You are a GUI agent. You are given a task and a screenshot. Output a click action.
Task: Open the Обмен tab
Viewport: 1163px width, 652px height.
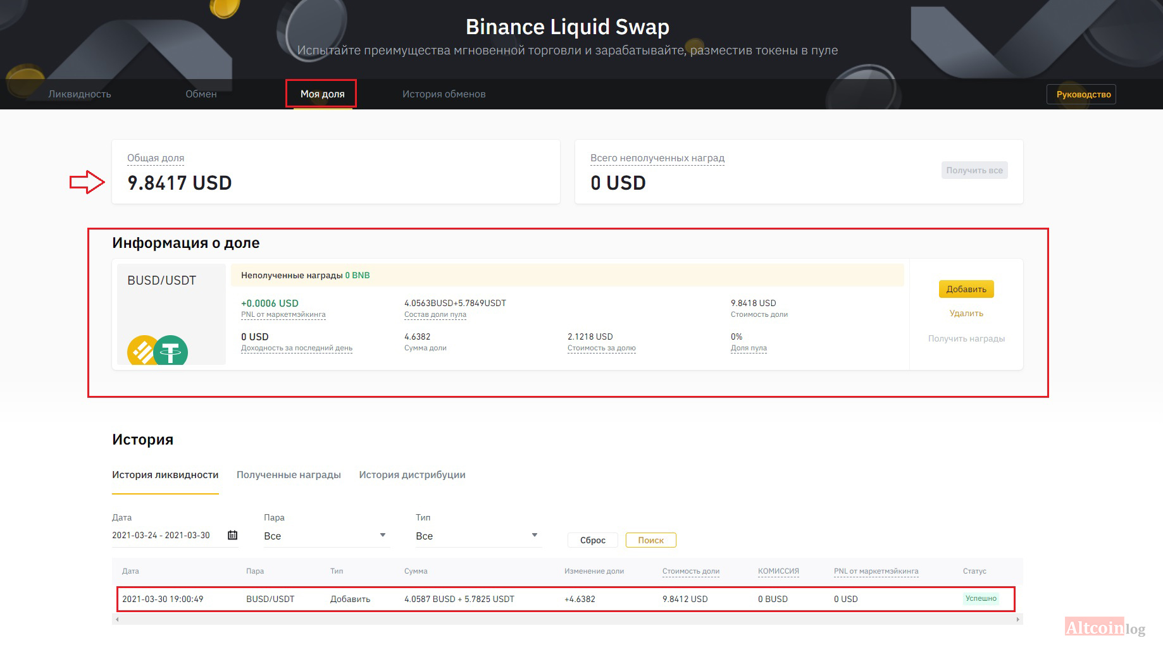click(x=201, y=94)
